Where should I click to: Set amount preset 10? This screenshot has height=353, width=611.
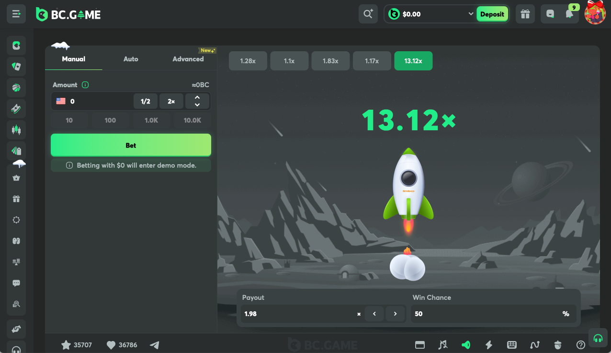click(x=69, y=120)
